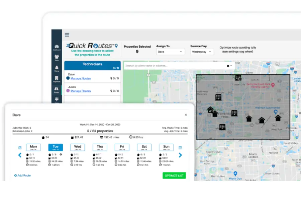Select the Wed Dec 16 day tab

click(78, 147)
